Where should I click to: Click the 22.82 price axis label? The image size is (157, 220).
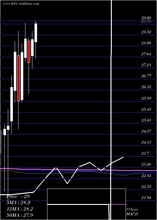coord(146,175)
